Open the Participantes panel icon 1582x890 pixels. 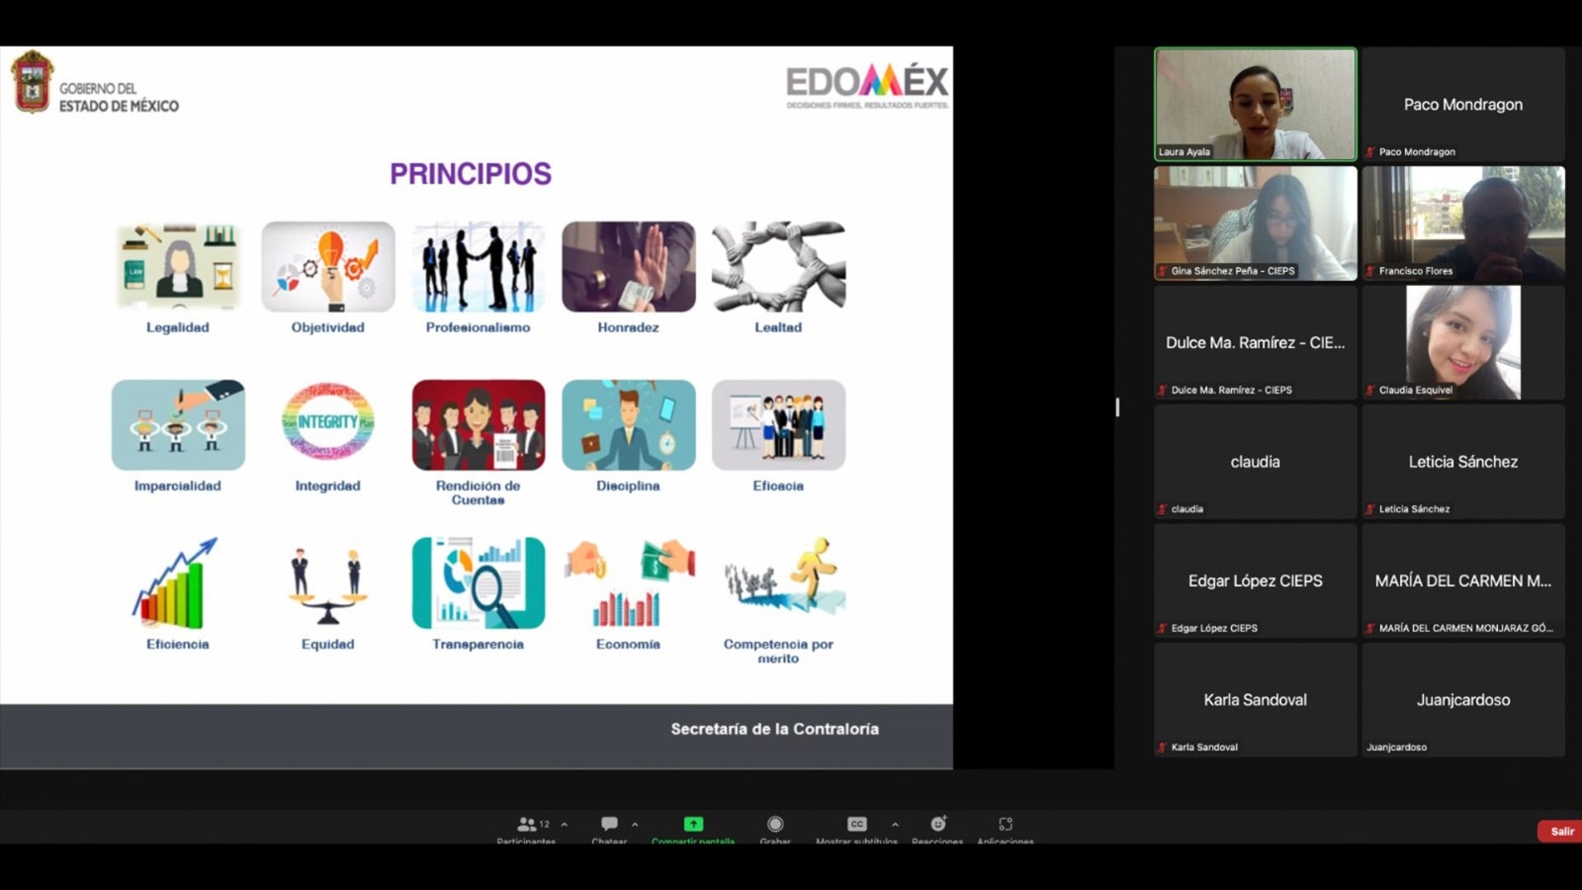[527, 824]
